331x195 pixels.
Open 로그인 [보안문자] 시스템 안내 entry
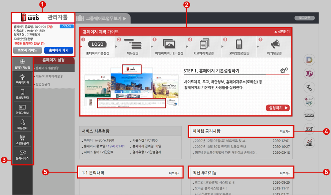tap(214, 182)
